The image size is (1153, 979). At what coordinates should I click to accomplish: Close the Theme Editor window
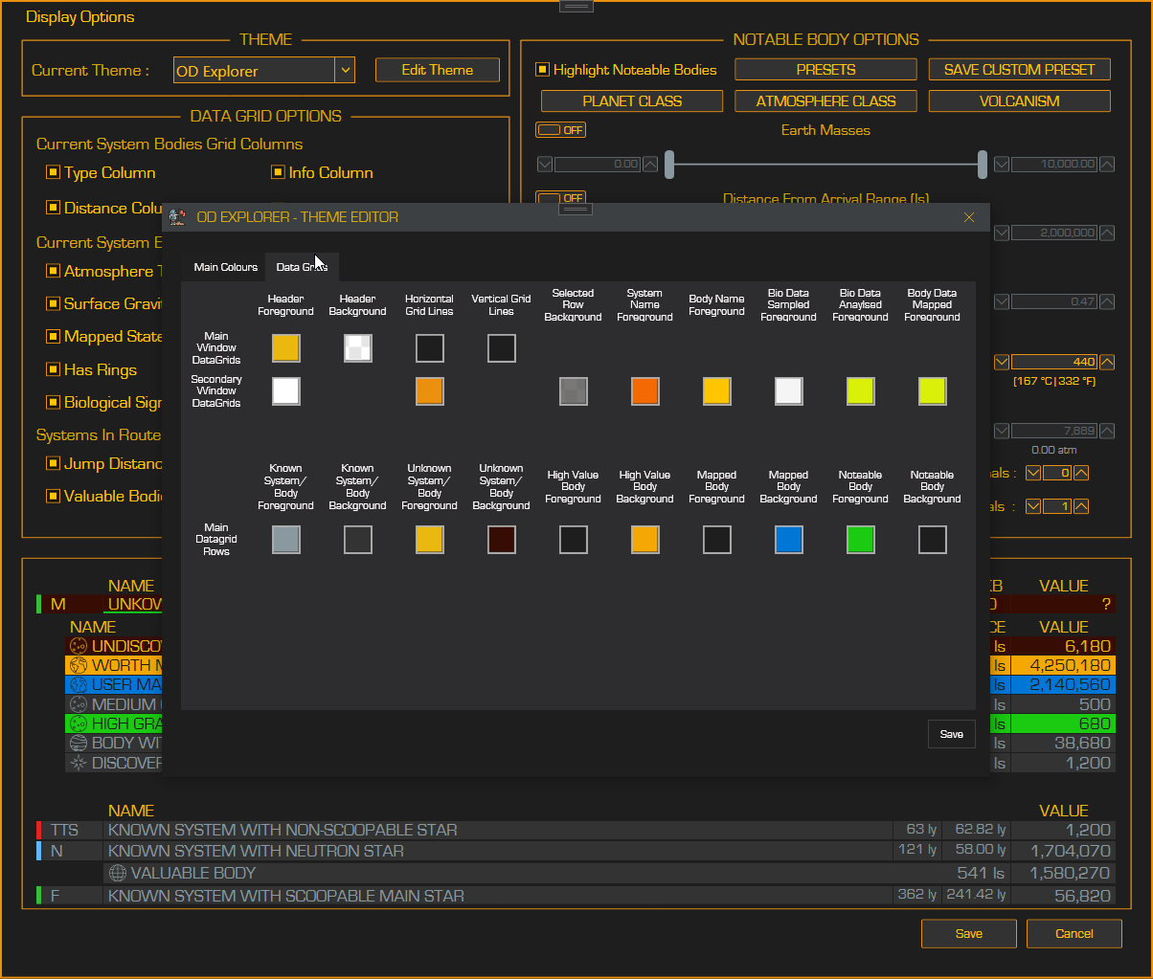tap(969, 217)
